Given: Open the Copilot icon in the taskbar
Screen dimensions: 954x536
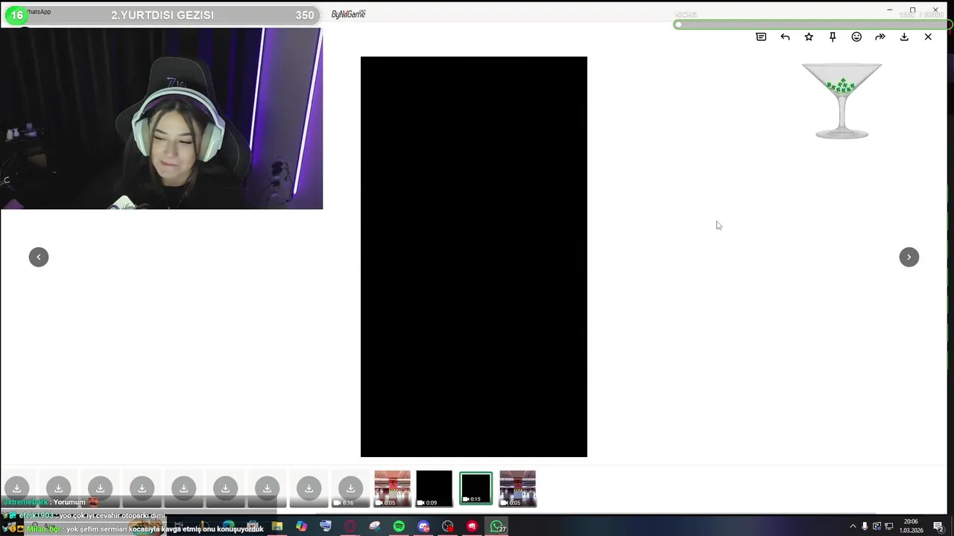Looking at the screenshot, I should 301,526.
